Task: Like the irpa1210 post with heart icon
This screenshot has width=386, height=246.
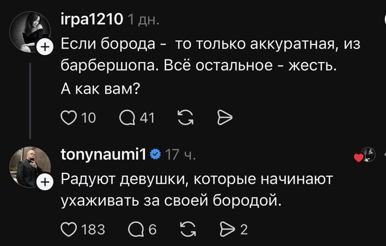Action: click(68, 117)
